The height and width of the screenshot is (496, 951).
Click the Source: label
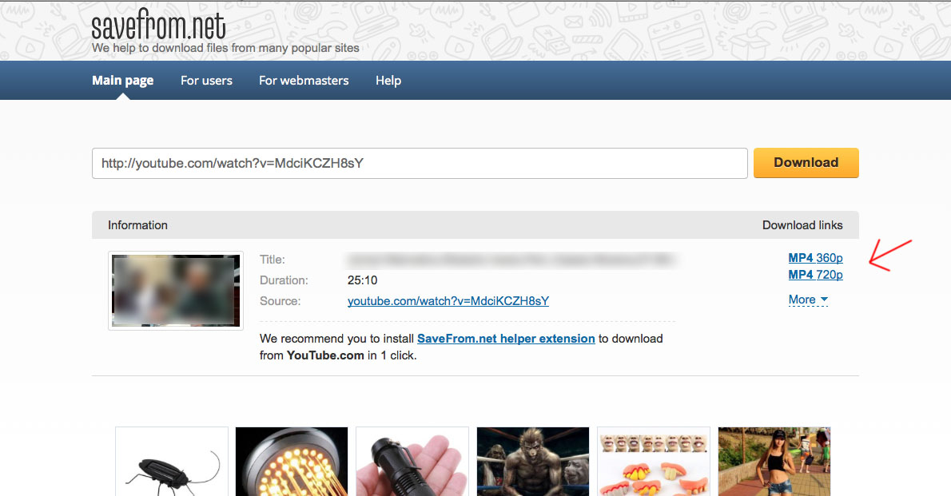(x=281, y=301)
